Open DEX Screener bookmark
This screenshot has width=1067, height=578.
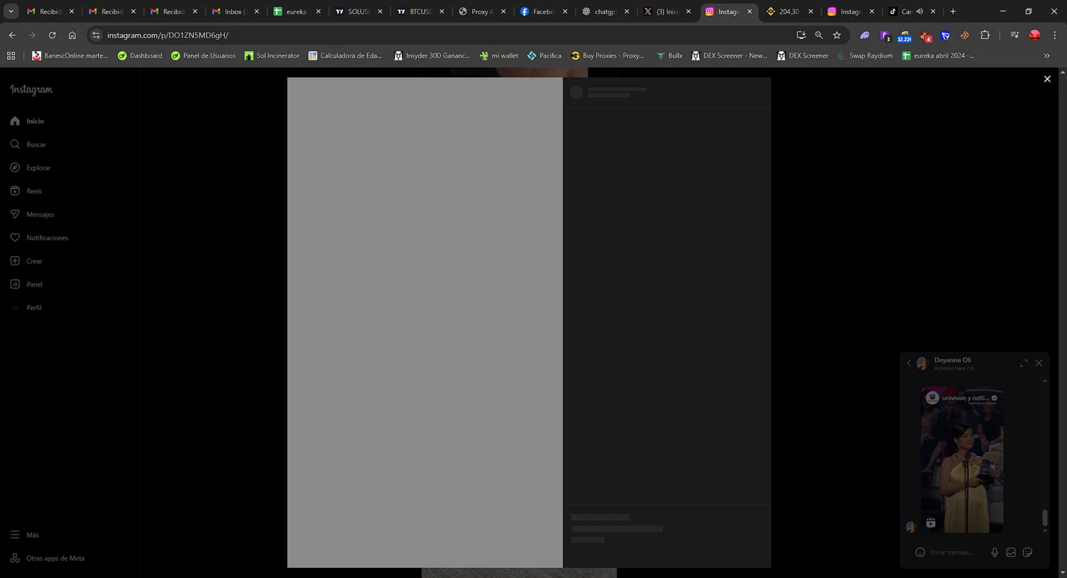click(802, 55)
